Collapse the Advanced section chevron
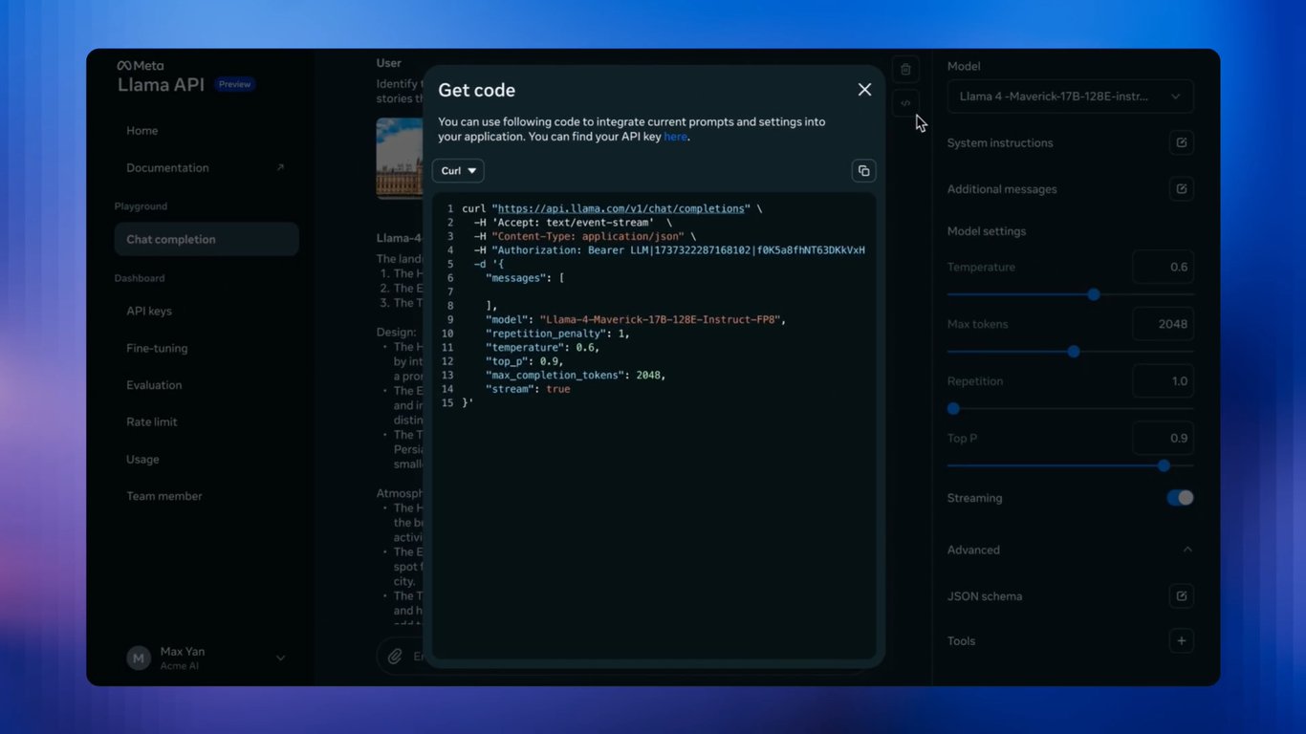This screenshot has width=1306, height=734. point(1187,550)
